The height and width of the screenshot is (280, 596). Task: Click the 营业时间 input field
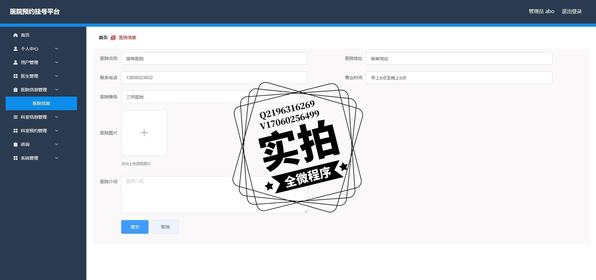459,78
